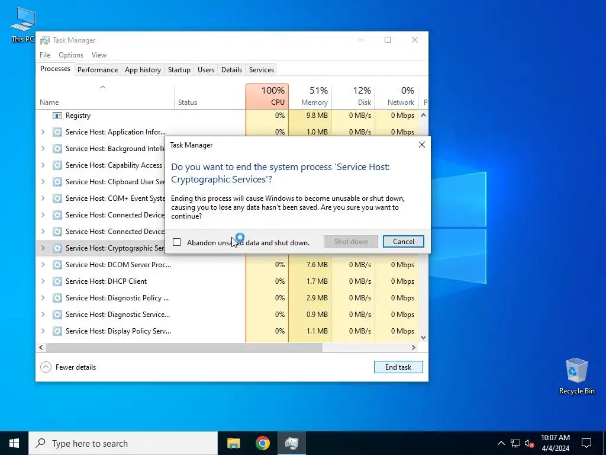Expand Service Host: Diagnostic Policy row

43,298
